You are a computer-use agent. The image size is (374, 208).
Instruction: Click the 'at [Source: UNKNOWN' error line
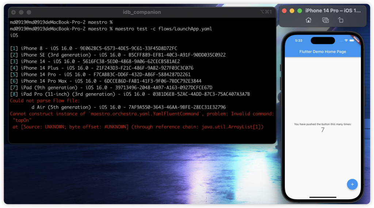pyautogui.click(x=138, y=127)
